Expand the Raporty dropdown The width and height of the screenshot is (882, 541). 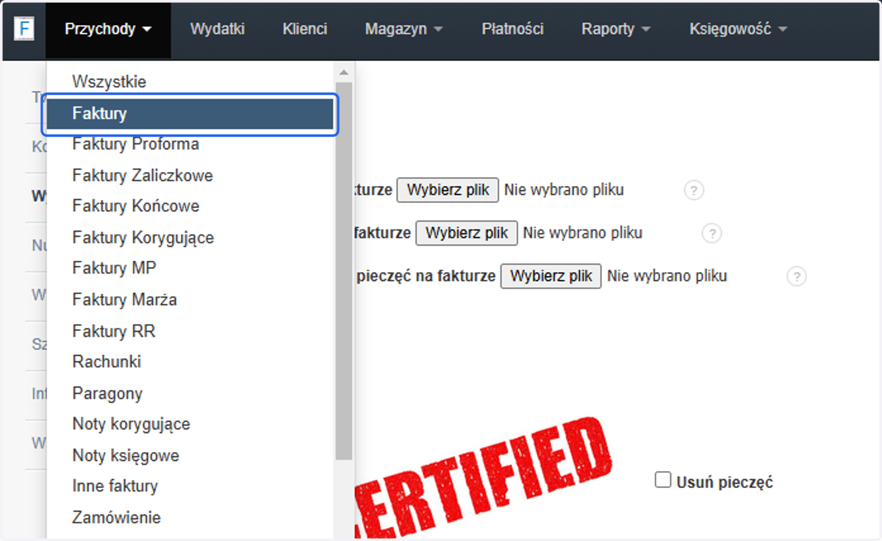616,29
